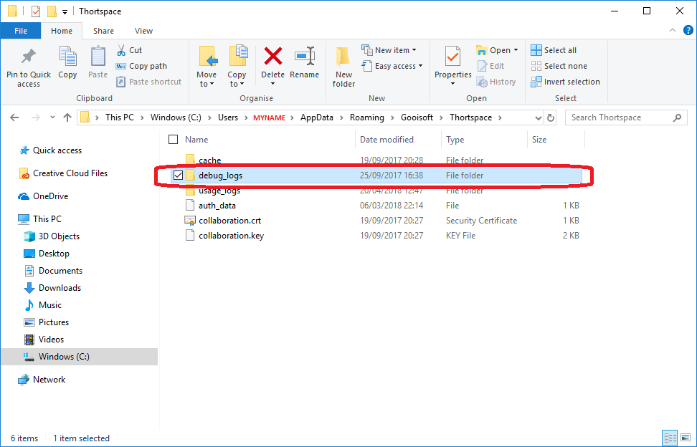Go back with the Back arrow

click(x=14, y=117)
